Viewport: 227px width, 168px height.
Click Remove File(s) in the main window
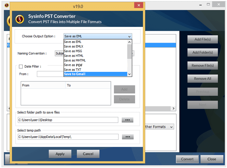202,66
